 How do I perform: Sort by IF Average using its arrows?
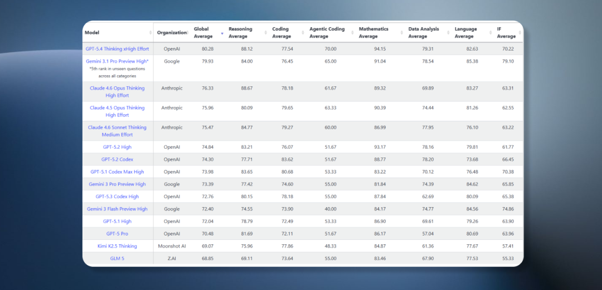[x=520, y=33]
